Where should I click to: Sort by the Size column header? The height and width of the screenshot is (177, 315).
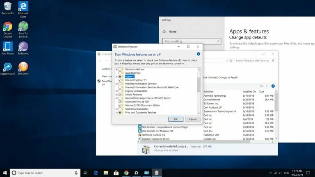(261, 91)
